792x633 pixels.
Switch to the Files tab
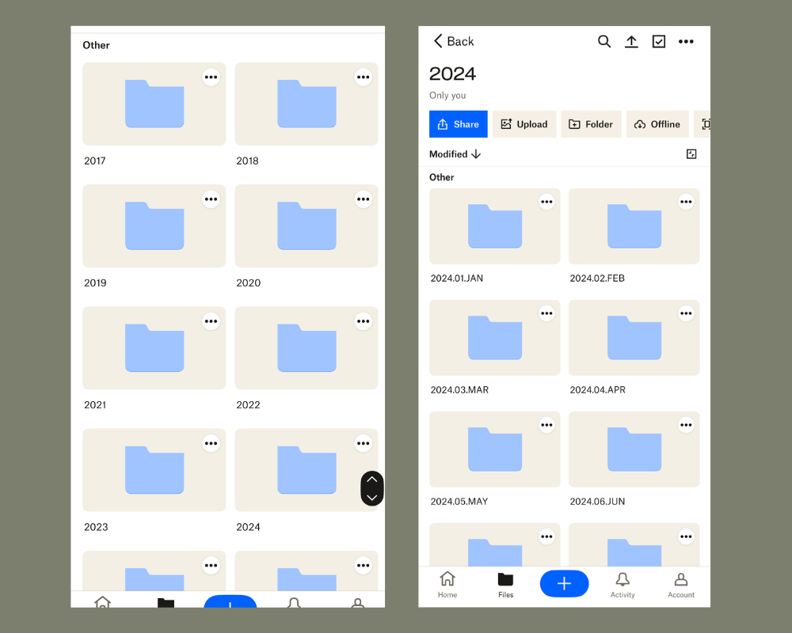click(505, 585)
